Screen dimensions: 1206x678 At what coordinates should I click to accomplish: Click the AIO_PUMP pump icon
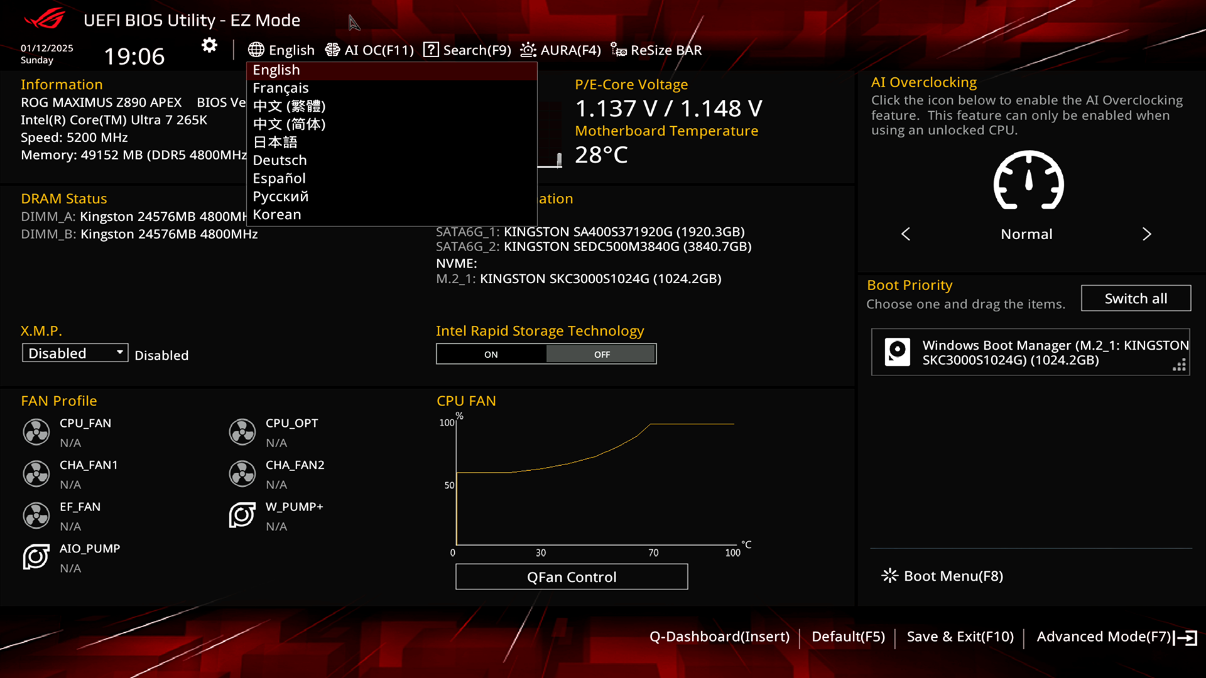pyautogui.click(x=36, y=557)
